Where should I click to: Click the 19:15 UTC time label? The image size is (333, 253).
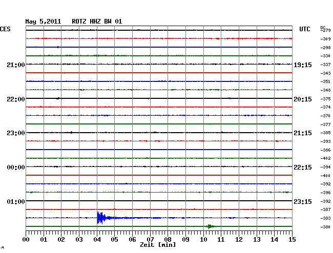[x=303, y=65]
